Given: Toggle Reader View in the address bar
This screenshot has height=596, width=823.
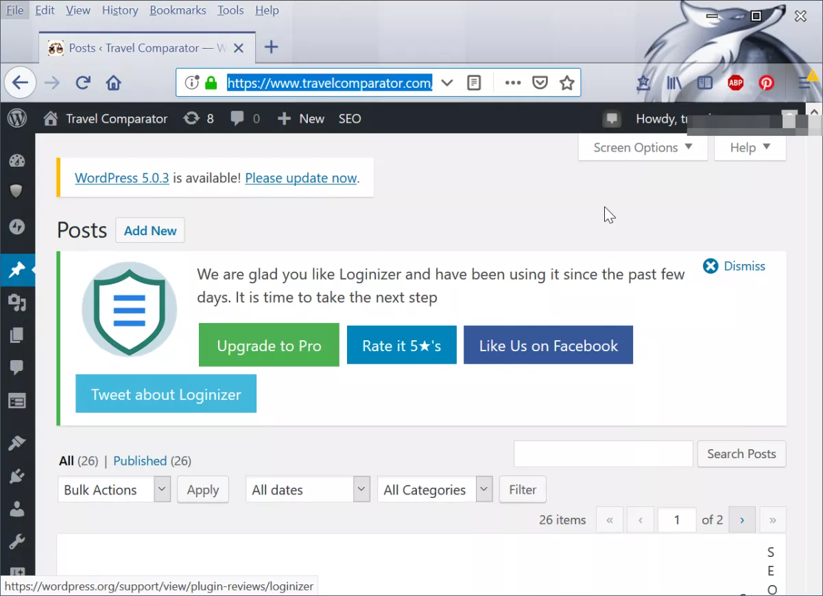Looking at the screenshot, I should pyautogui.click(x=473, y=83).
